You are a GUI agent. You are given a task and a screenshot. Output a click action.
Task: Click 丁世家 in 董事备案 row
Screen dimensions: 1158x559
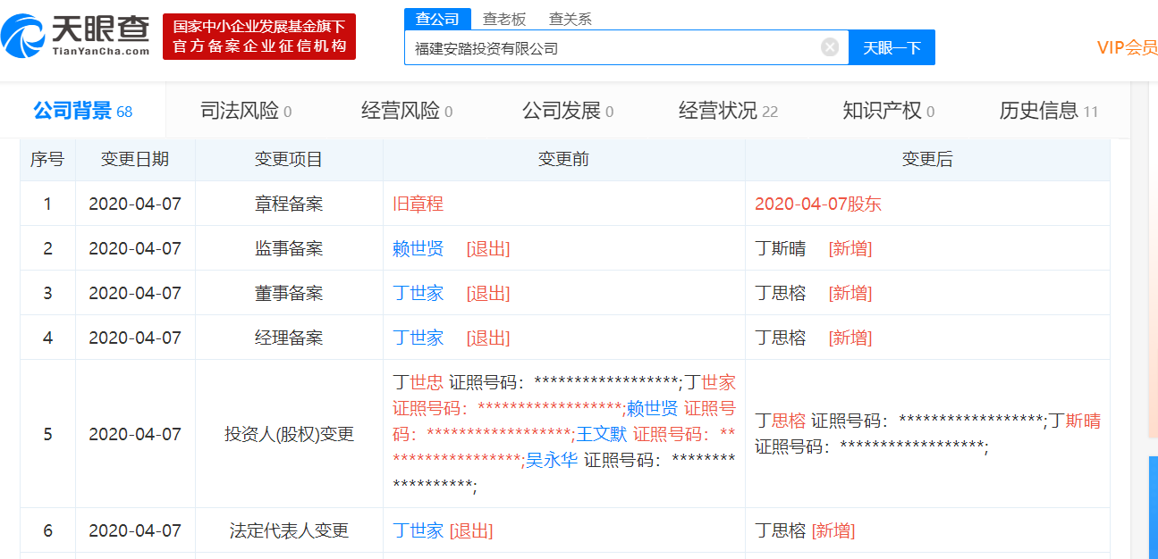tap(418, 293)
